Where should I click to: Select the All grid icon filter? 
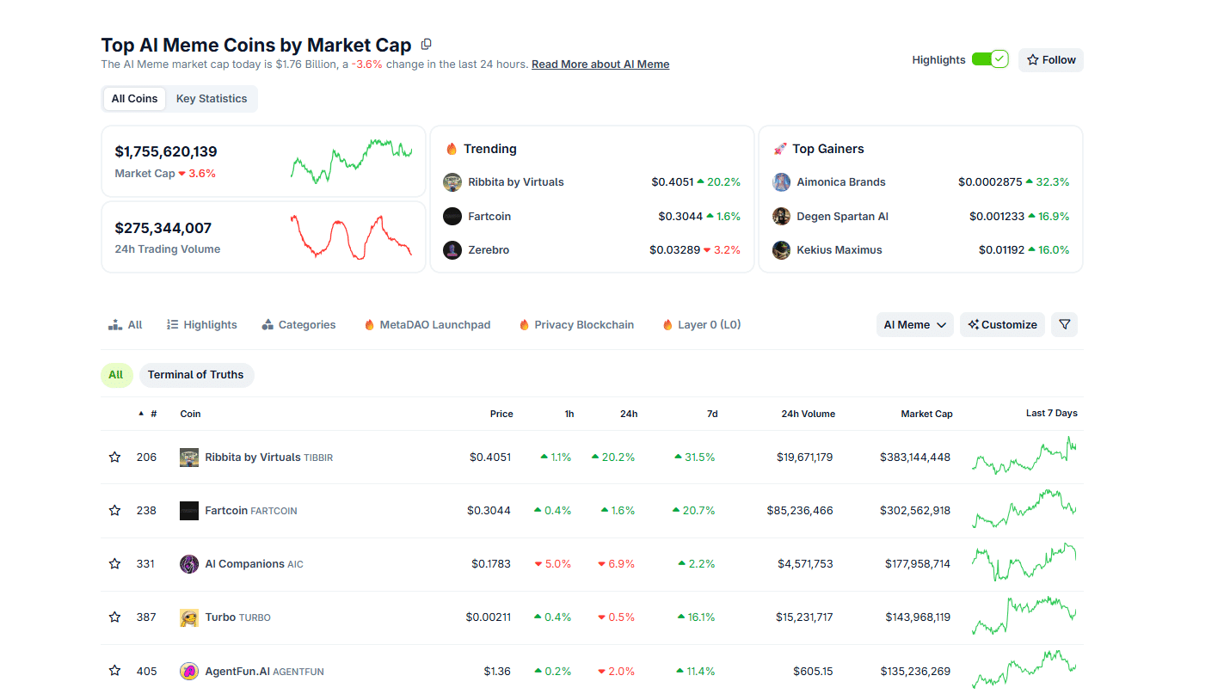point(114,324)
